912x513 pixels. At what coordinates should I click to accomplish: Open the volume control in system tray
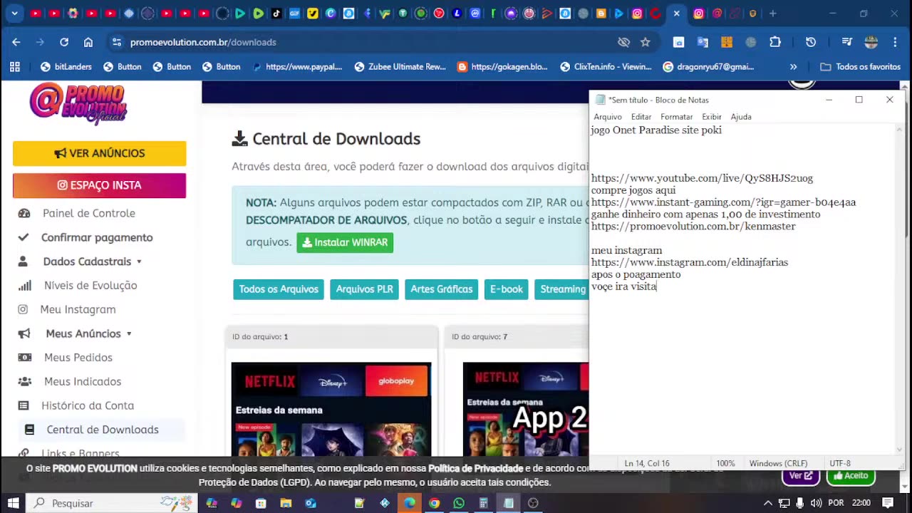pos(815,503)
